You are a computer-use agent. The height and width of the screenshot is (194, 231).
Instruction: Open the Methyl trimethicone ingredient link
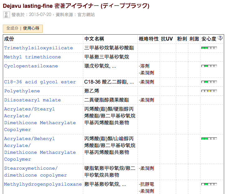[x=32, y=57]
